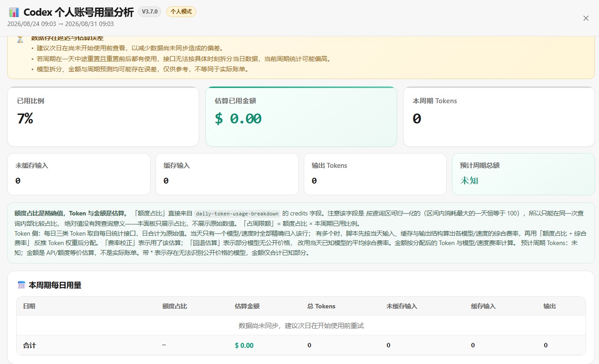599x364 pixels.
Task: Click the 0 value under 本周期 Tokens
Action: point(417,118)
